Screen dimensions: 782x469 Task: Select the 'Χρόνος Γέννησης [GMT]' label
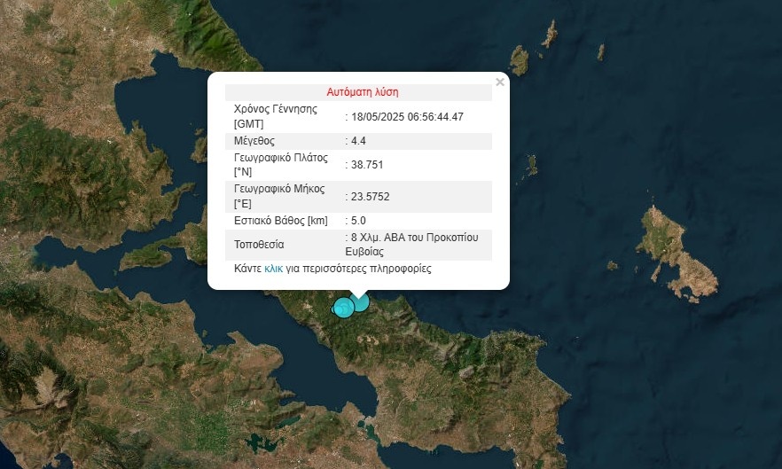(275, 116)
